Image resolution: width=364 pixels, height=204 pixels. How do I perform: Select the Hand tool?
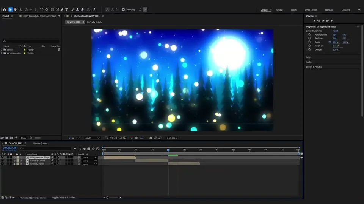15,9
